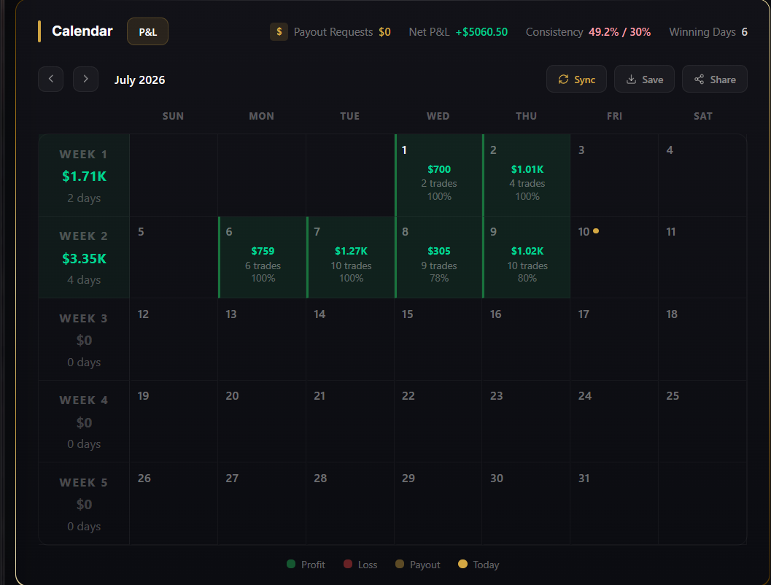Click the Loss legend label

pyautogui.click(x=368, y=565)
